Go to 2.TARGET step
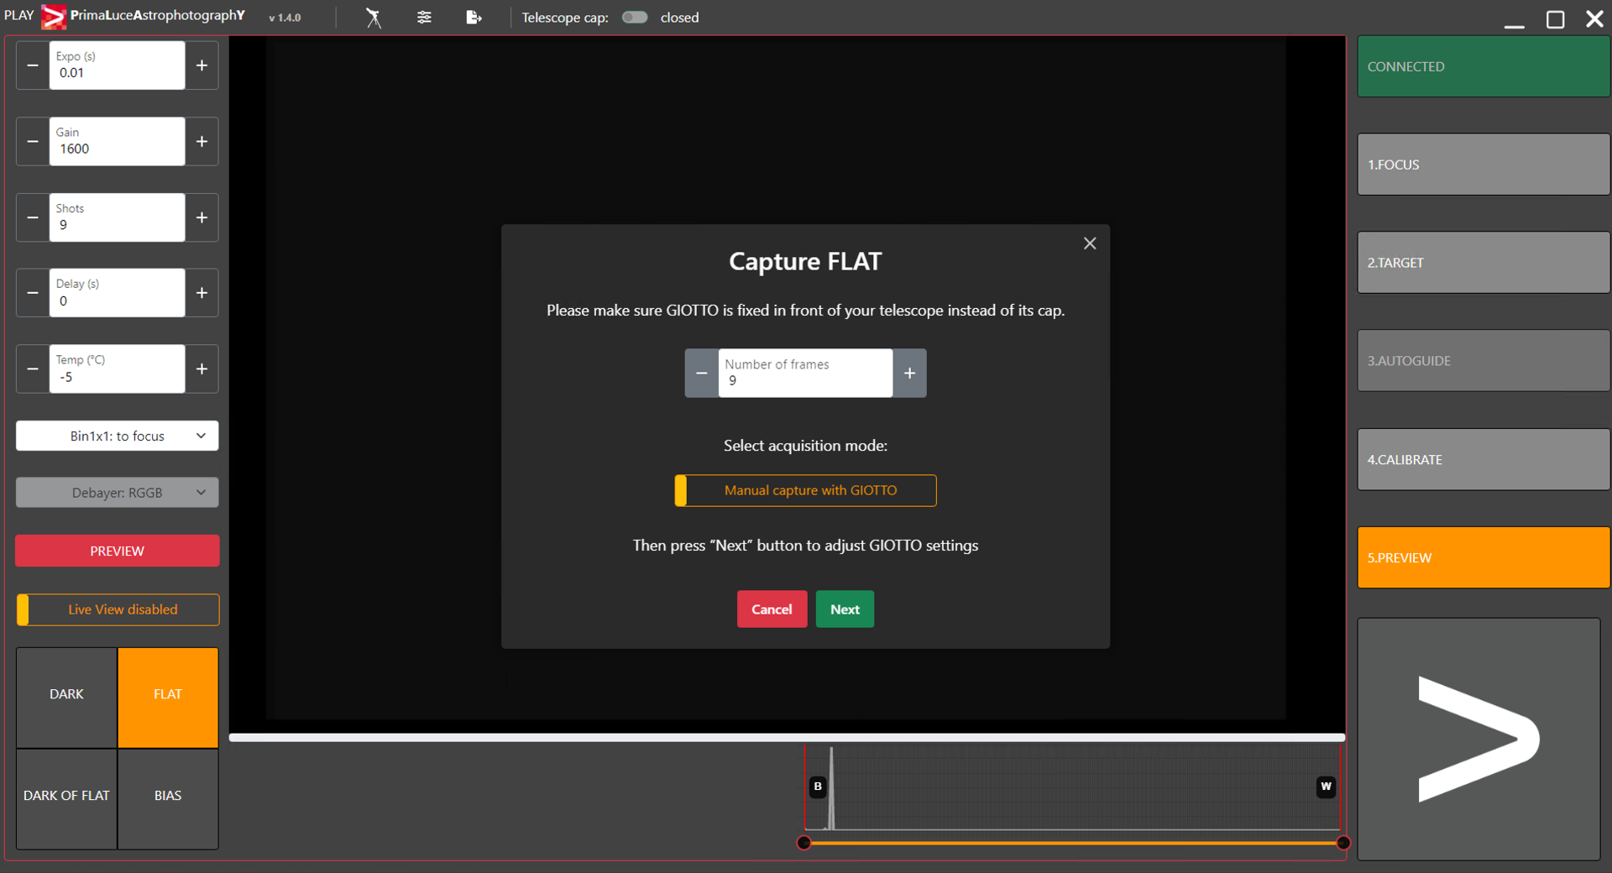Image resolution: width=1612 pixels, height=873 pixels. 1484,263
